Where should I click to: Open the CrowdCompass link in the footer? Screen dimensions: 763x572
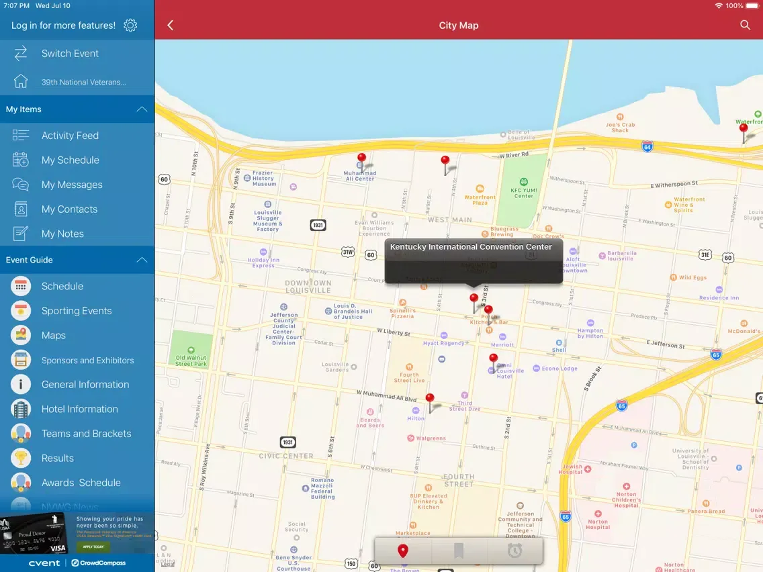[x=99, y=563]
